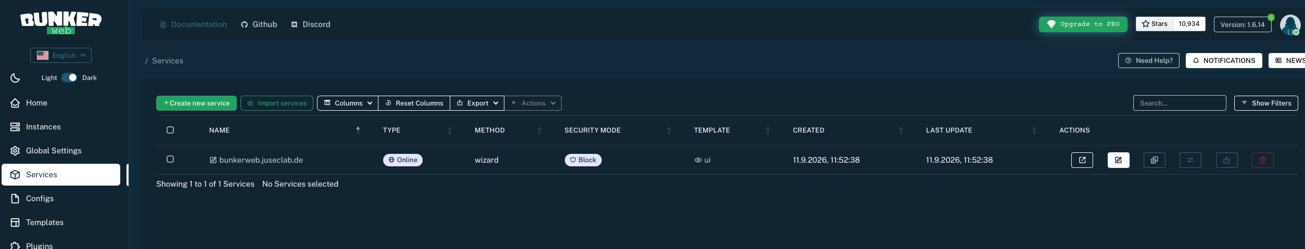Edit the bunkerweb.juseclab.de service
Image resolution: width=1305 pixels, height=249 pixels.
pos(1118,160)
